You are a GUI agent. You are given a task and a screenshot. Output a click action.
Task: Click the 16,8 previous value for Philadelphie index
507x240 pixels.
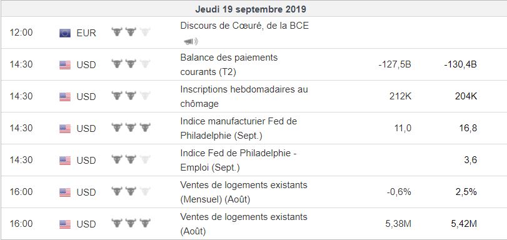click(468, 128)
